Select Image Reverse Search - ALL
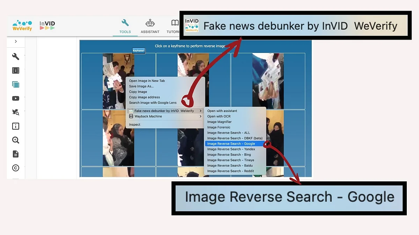 tap(229, 133)
